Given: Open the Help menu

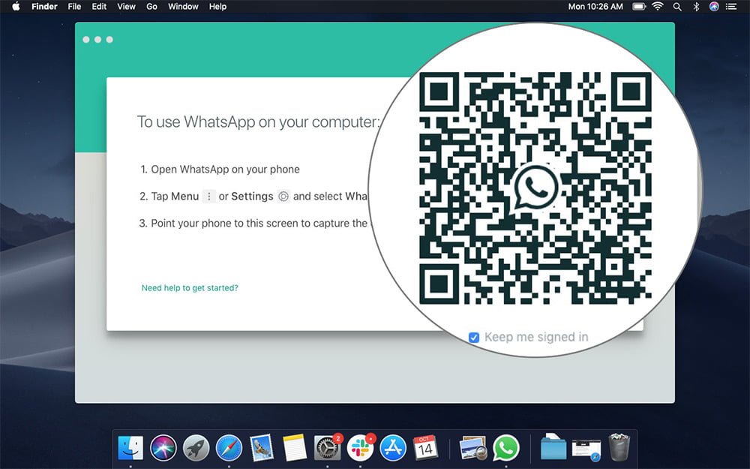Looking at the screenshot, I should click(x=217, y=7).
